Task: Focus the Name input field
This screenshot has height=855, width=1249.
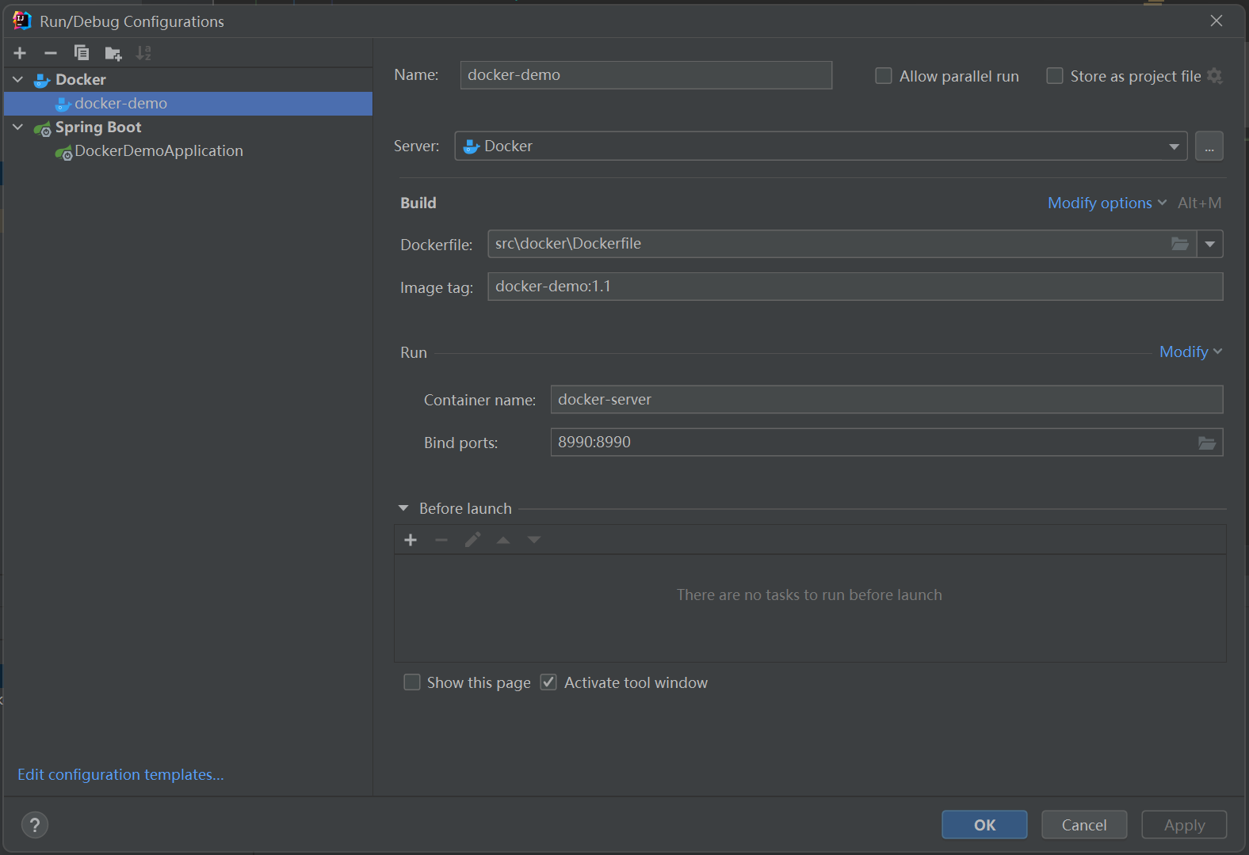Action: click(x=646, y=75)
